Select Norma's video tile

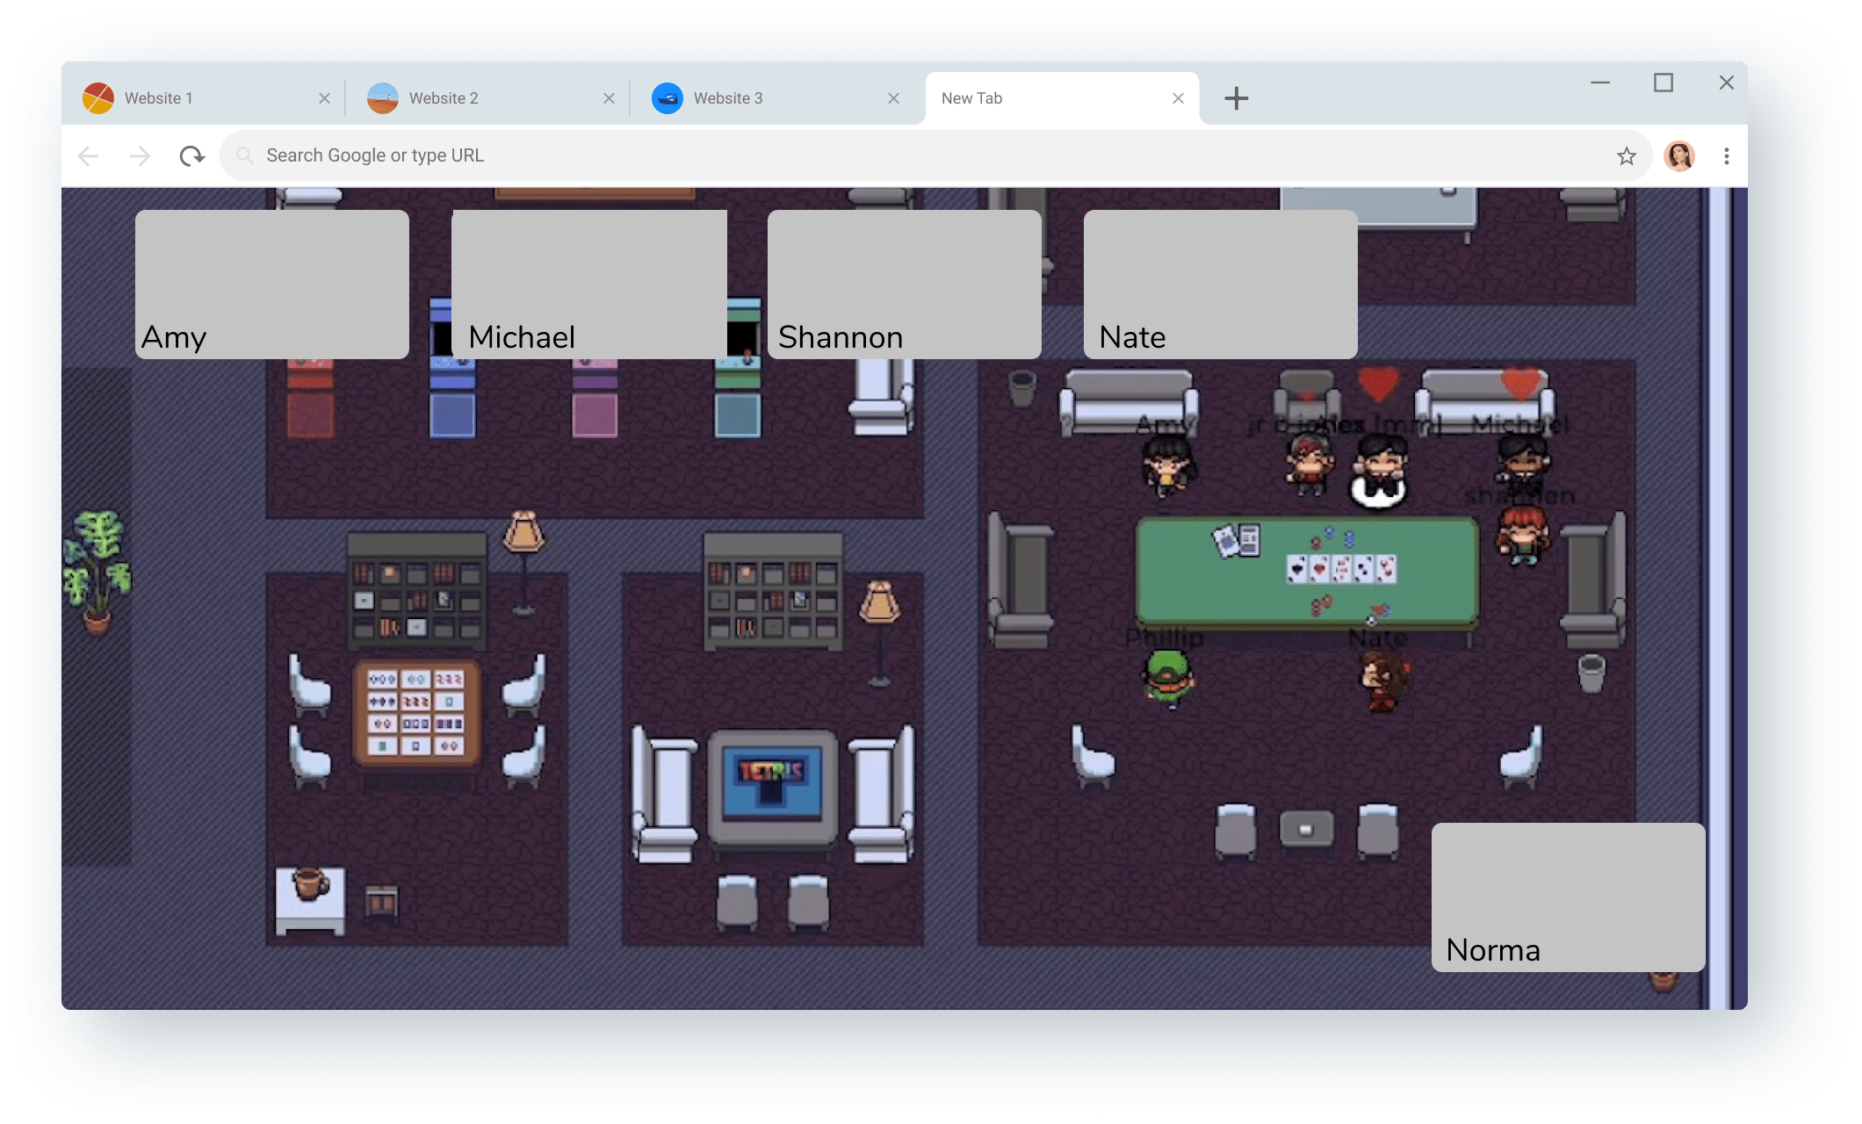pos(1568,897)
